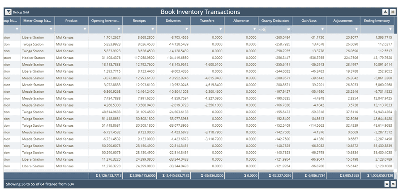The width and height of the screenshot is (403, 195).
Task: Select Receipts value 117,058.9500
Action: click(144, 58)
